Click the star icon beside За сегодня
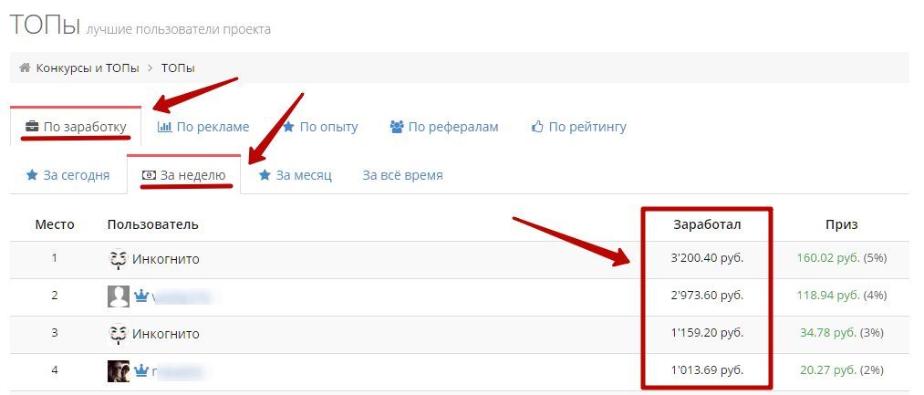Viewport: 924px width, 395px height. [x=32, y=175]
